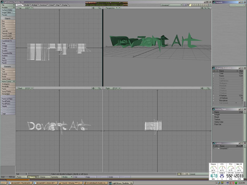Viewport: 247px width, 185px height.
Task: Toggle the M vertex map button
Action: coord(187,174)
